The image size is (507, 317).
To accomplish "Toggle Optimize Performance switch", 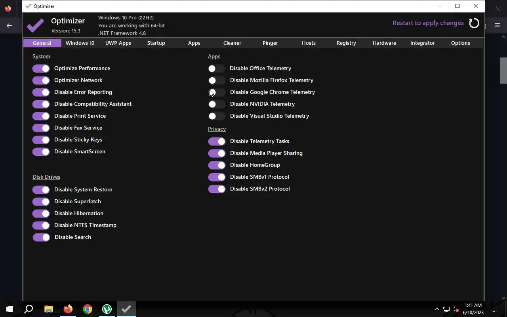I will [41, 69].
